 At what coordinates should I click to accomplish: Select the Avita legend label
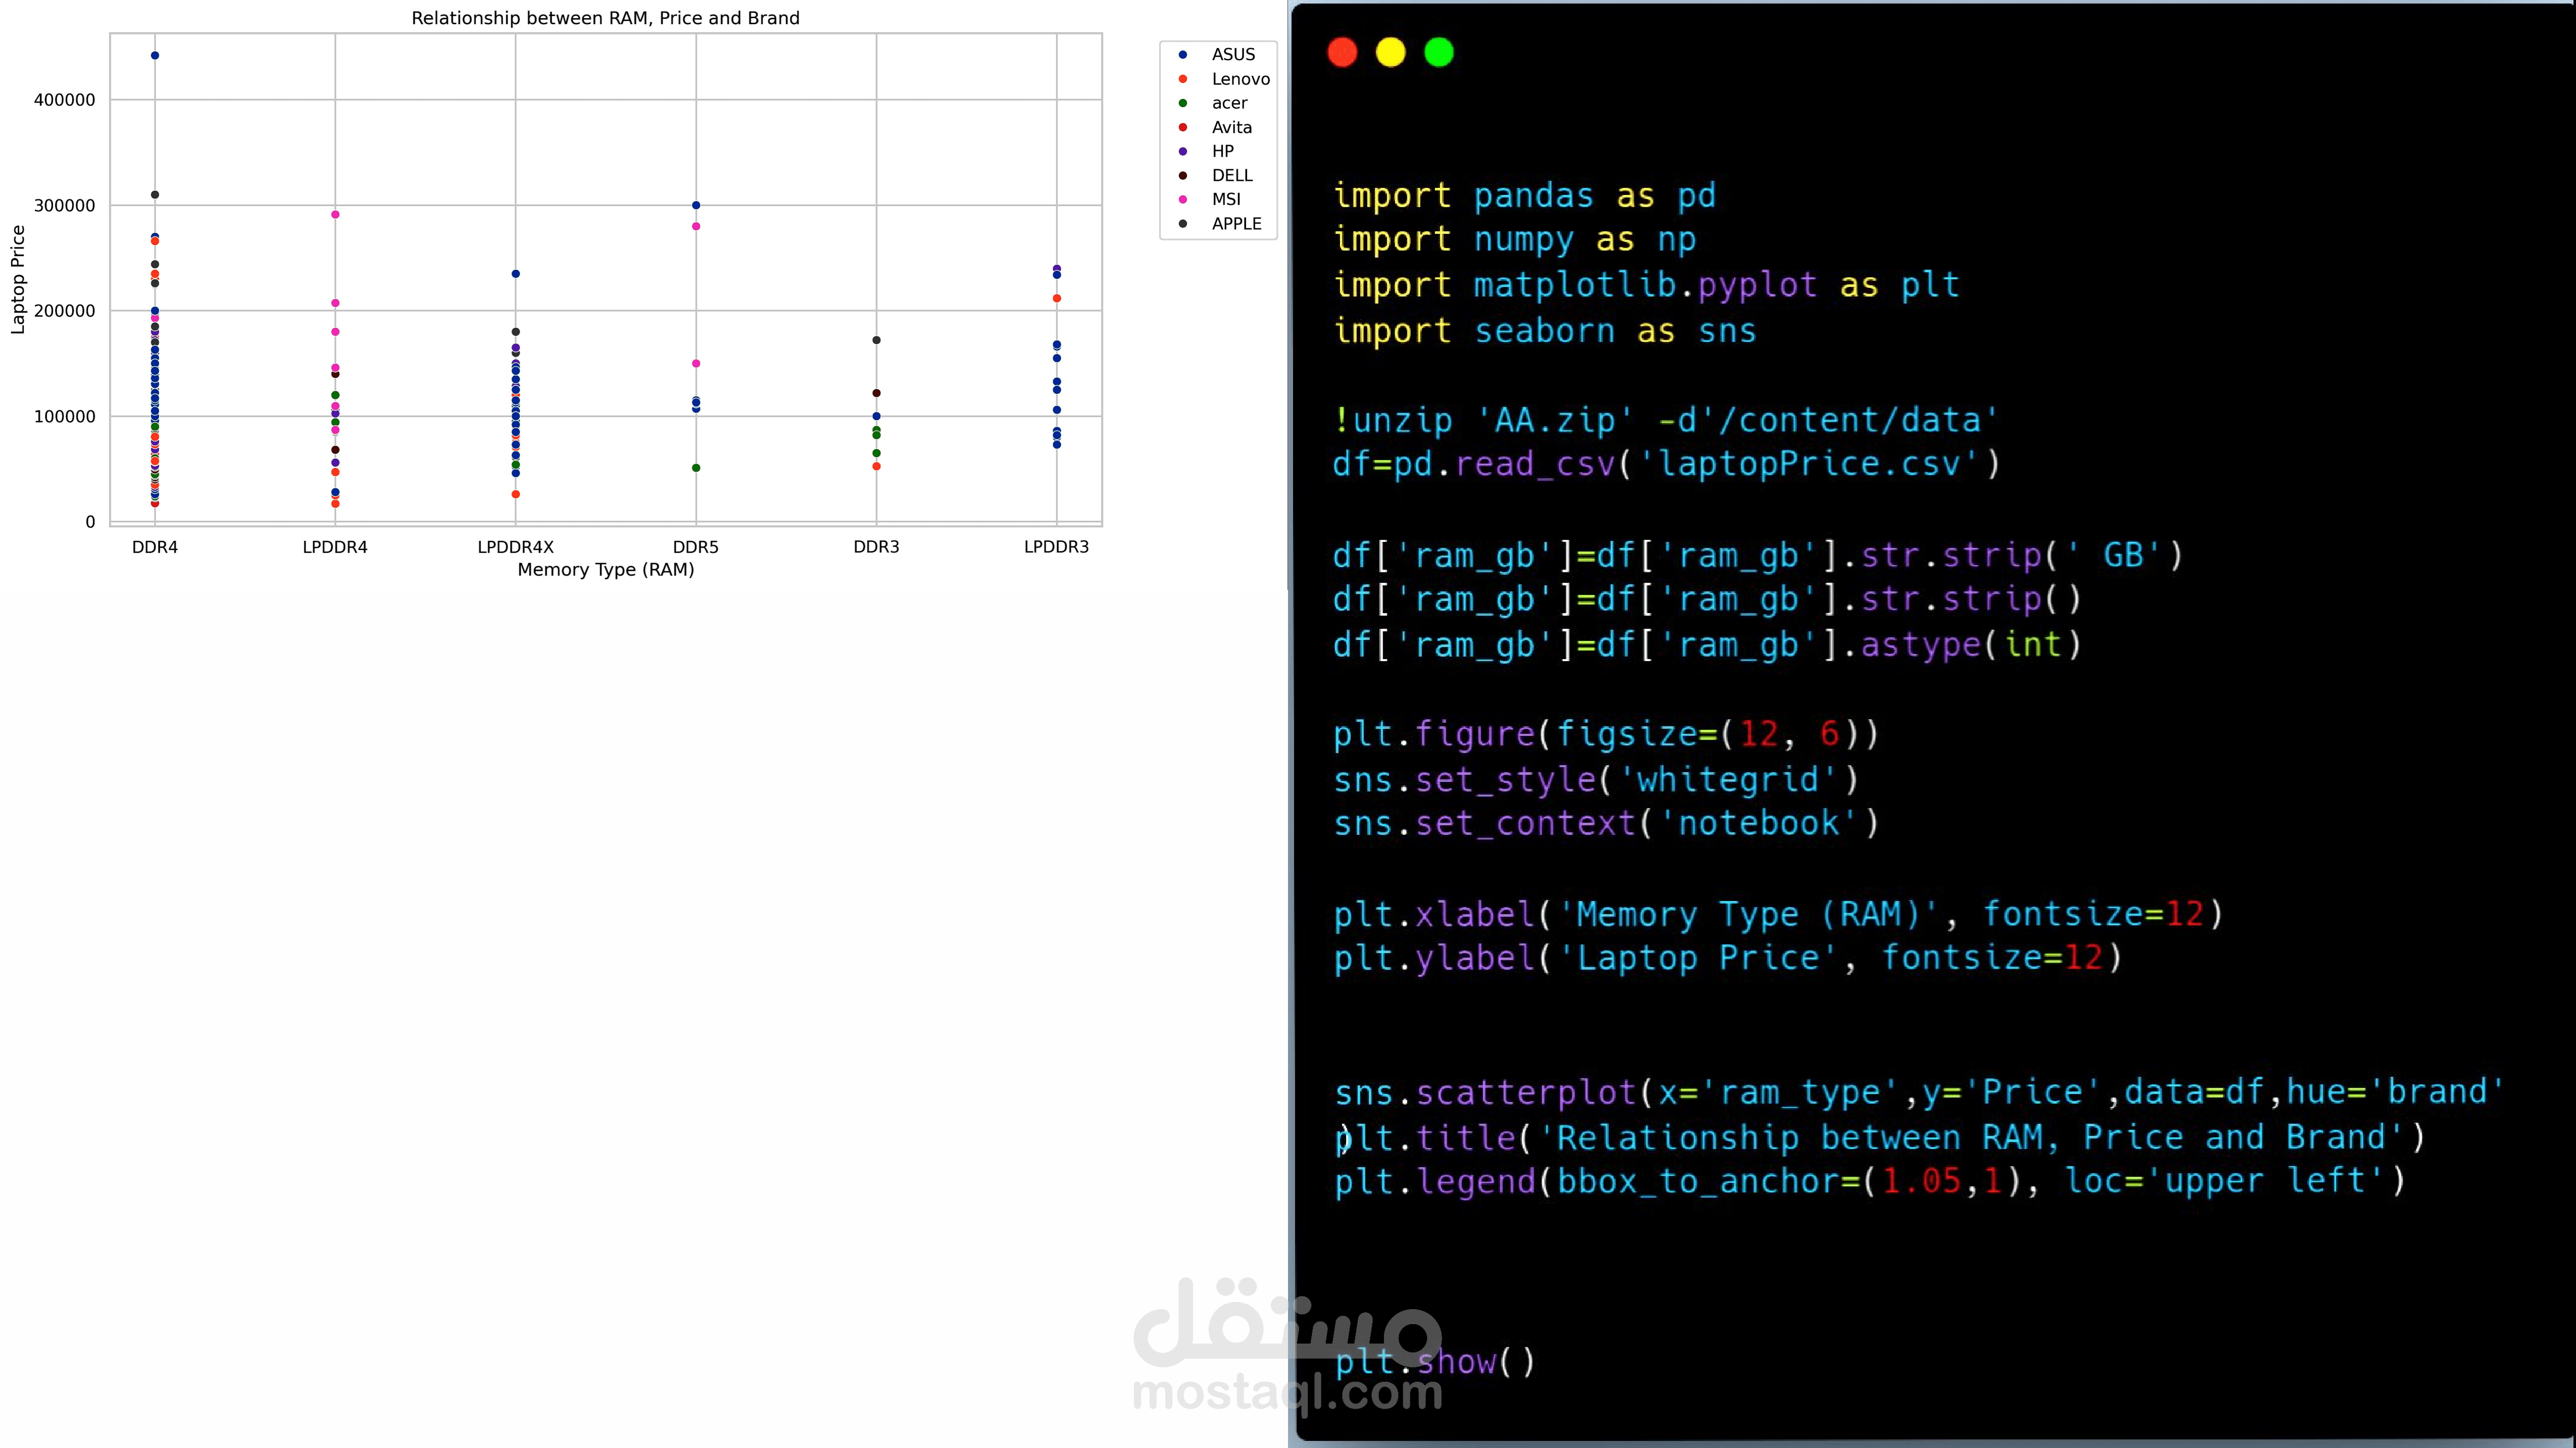click(1231, 127)
